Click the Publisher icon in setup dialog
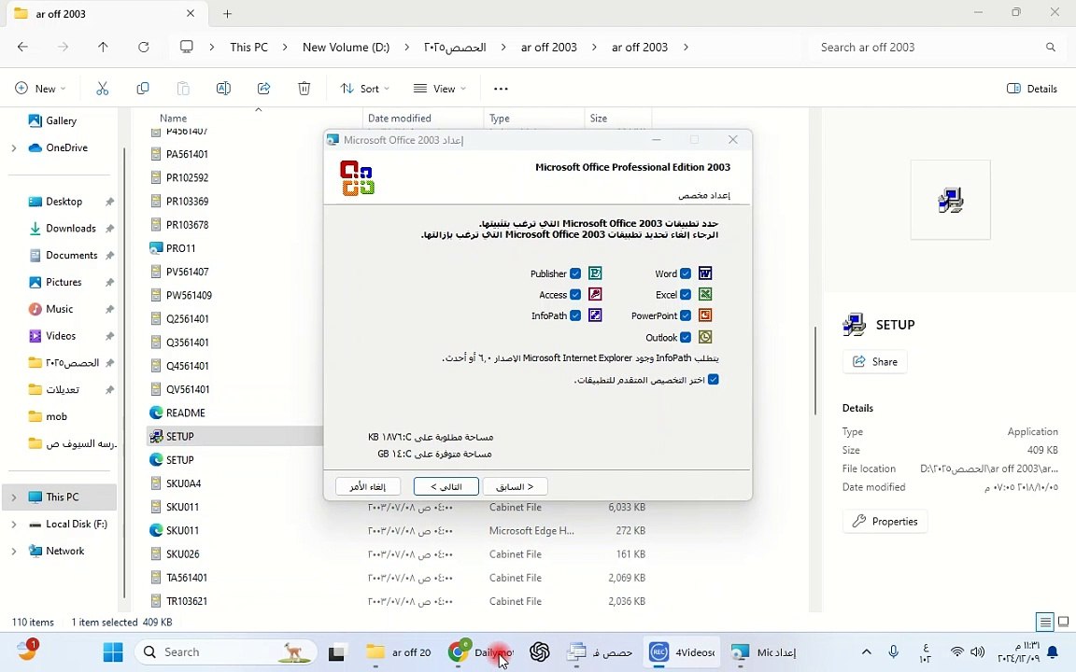This screenshot has height=672, width=1076. (x=595, y=273)
